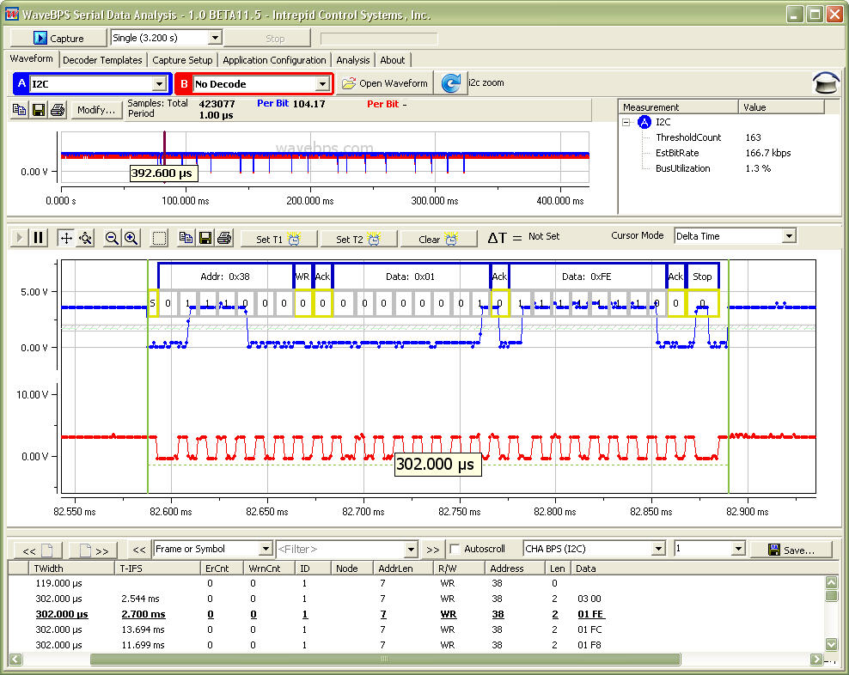Switch to the Analysis tab

pyautogui.click(x=352, y=60)
